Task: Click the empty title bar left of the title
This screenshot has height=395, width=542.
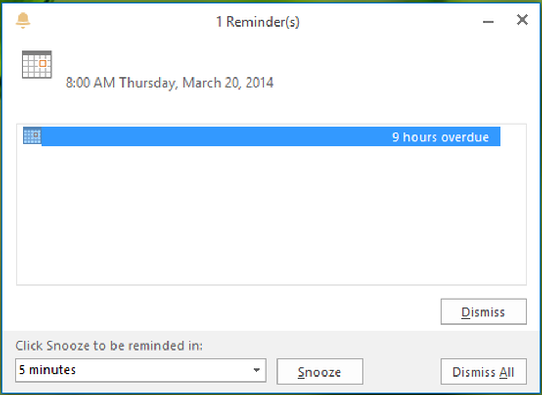Action: (119, 22)
